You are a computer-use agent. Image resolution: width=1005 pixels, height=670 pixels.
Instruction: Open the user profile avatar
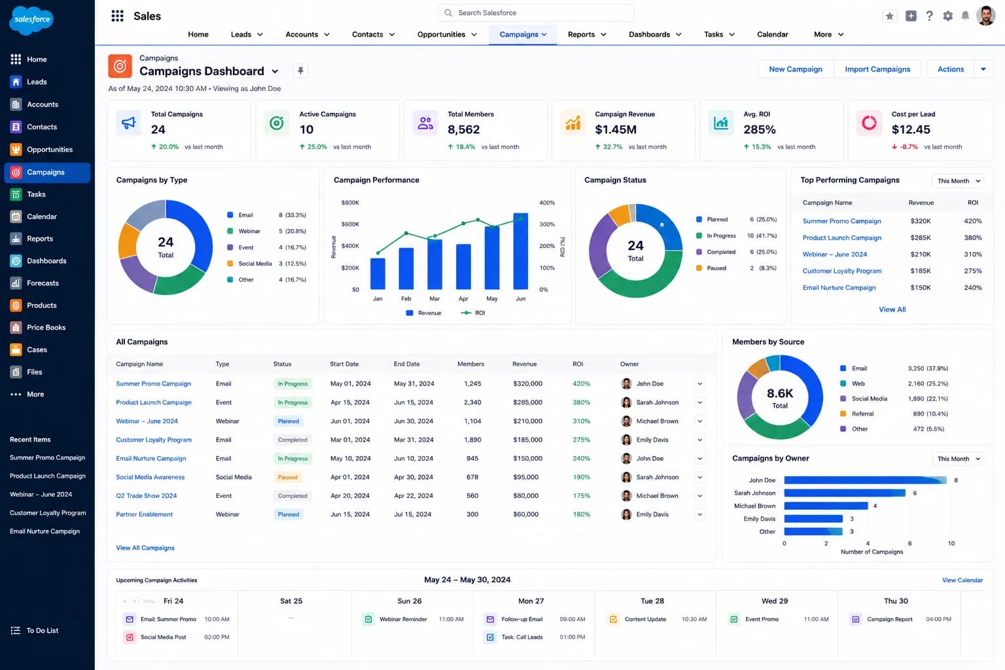coord(985,15)
